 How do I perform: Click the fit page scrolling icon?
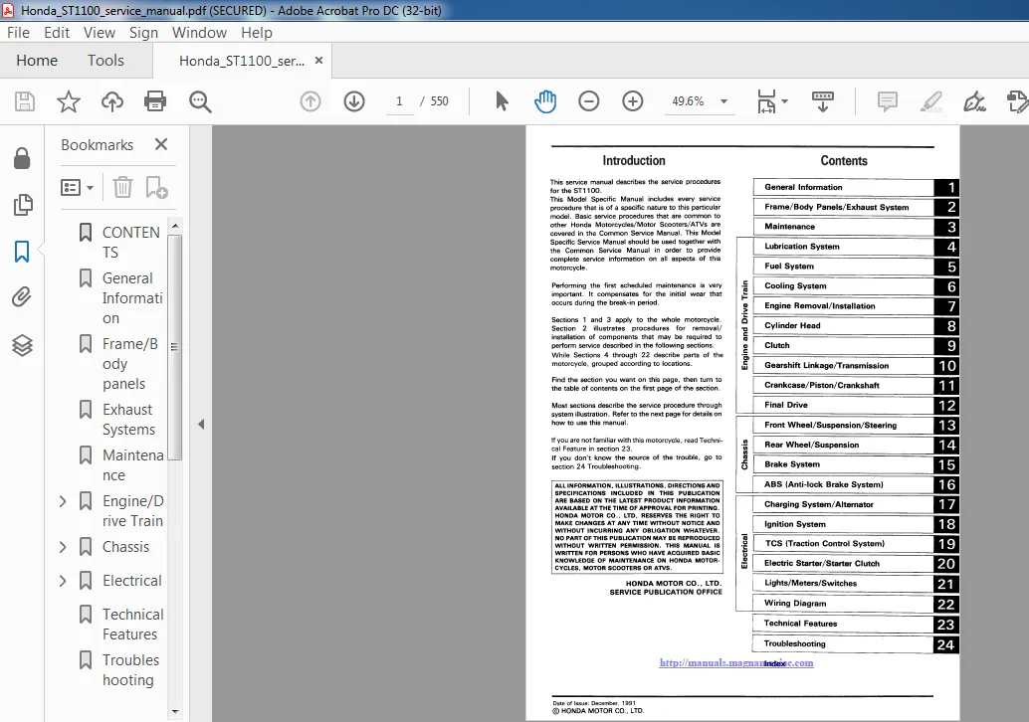(766, 101)
